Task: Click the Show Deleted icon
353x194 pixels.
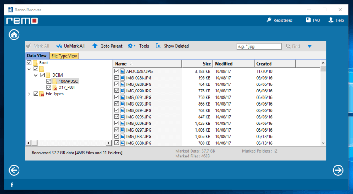Action: click(158, 46)
